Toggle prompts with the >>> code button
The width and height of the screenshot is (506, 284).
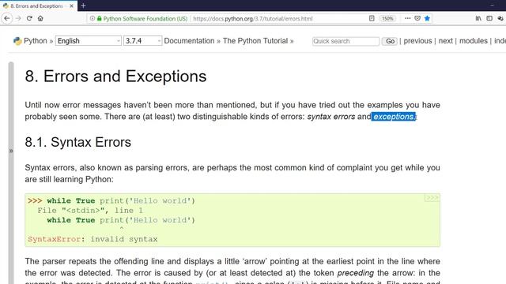(x=432, y=198)
